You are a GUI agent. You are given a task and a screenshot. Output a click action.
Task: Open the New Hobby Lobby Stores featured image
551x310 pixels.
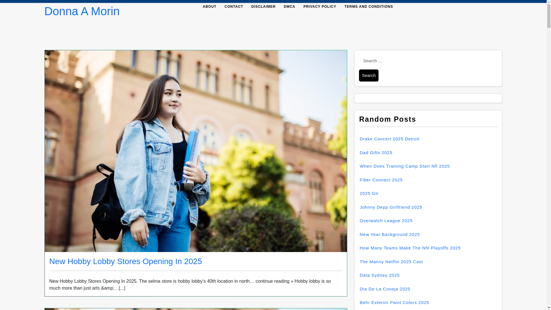196,151
